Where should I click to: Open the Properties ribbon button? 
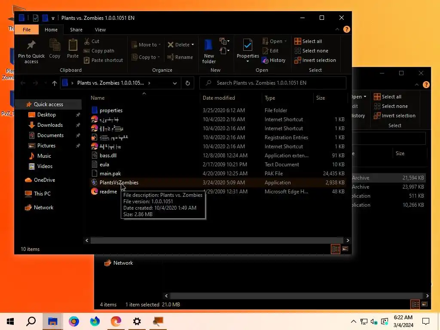(x=247, y=51)
